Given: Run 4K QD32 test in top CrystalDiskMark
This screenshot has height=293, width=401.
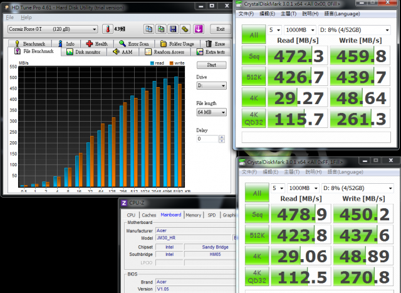Looking at the screenshot, I should pos(254,119).
